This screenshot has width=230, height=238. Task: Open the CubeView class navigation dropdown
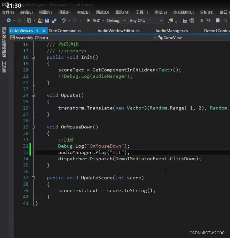tap(193, 38)
